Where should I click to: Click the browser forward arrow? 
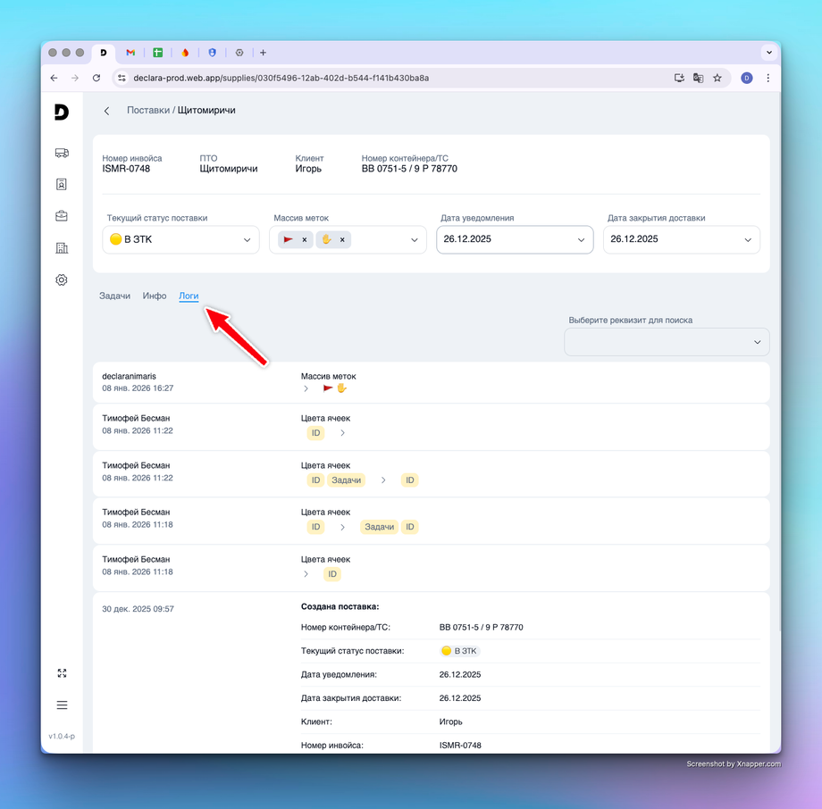75,78
